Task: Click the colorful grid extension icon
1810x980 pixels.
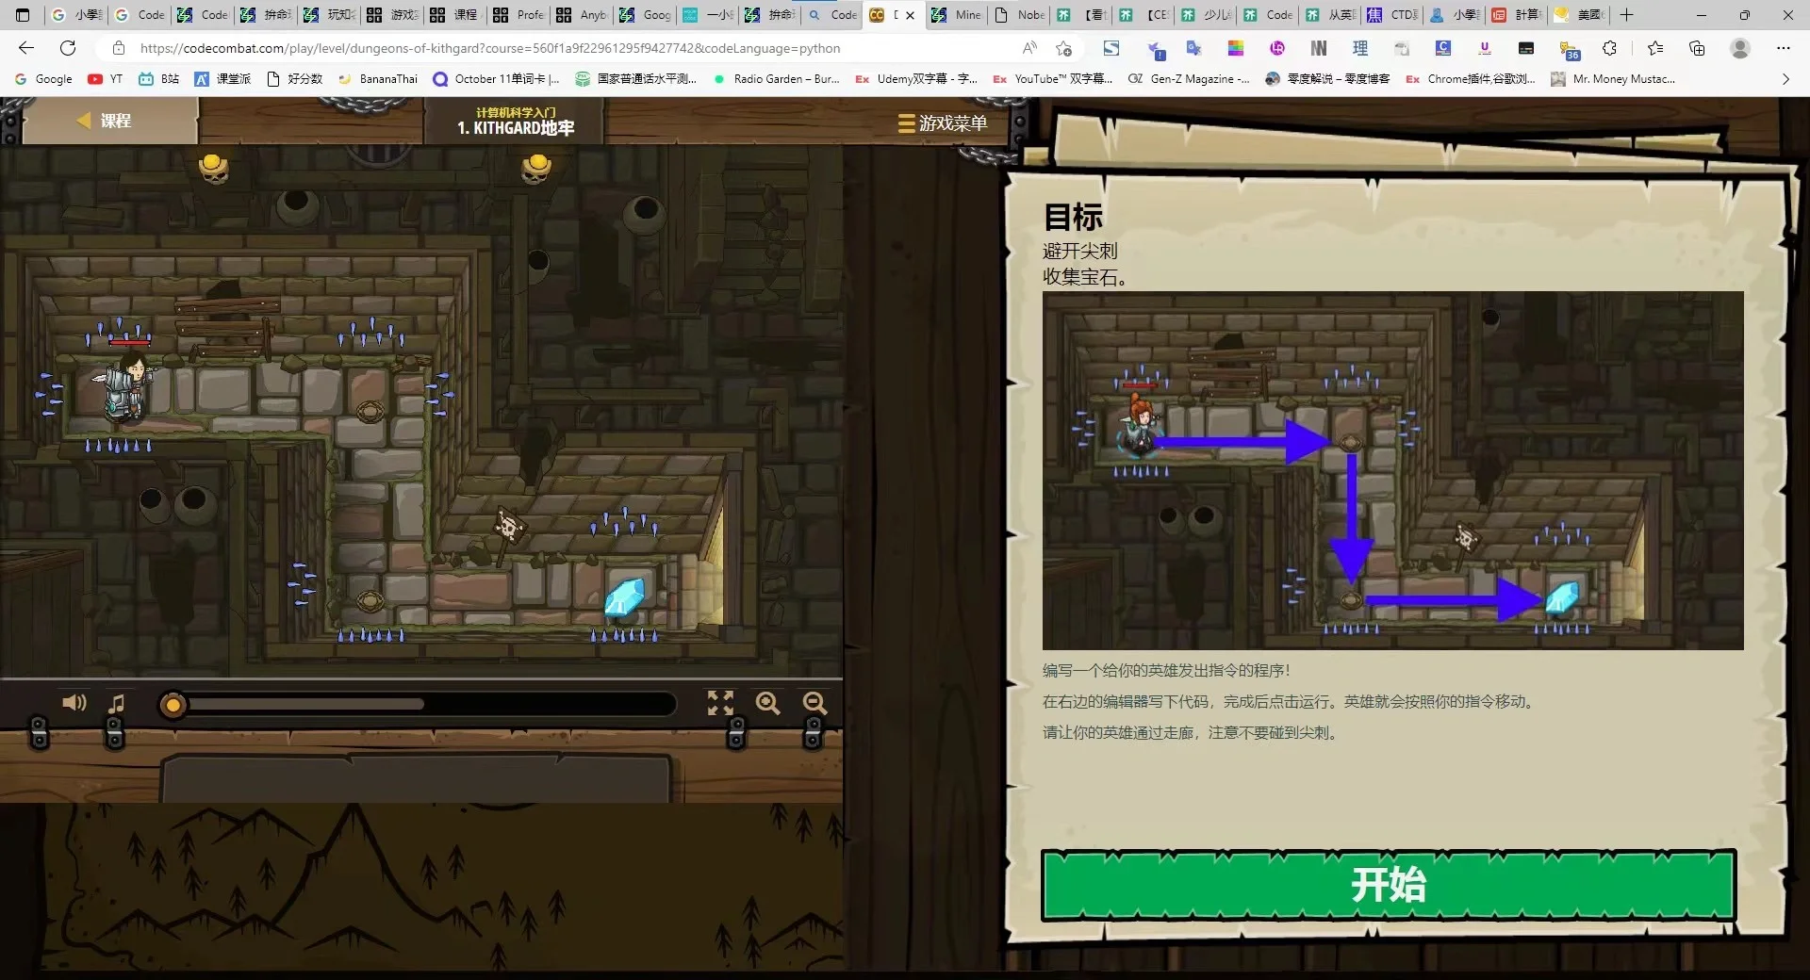Action: [1236, 48]
